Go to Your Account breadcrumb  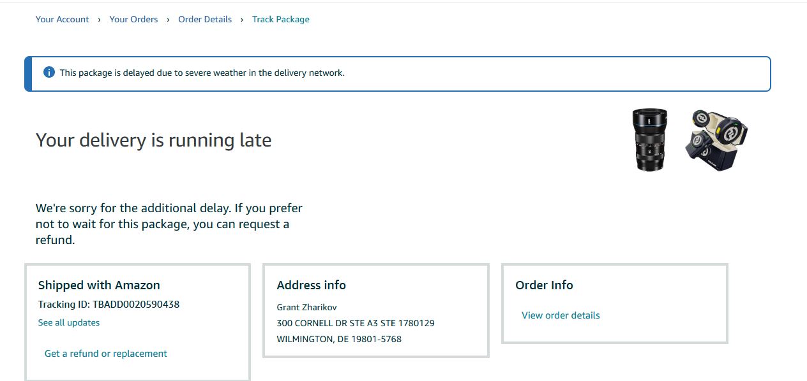[x=62, y=19]
